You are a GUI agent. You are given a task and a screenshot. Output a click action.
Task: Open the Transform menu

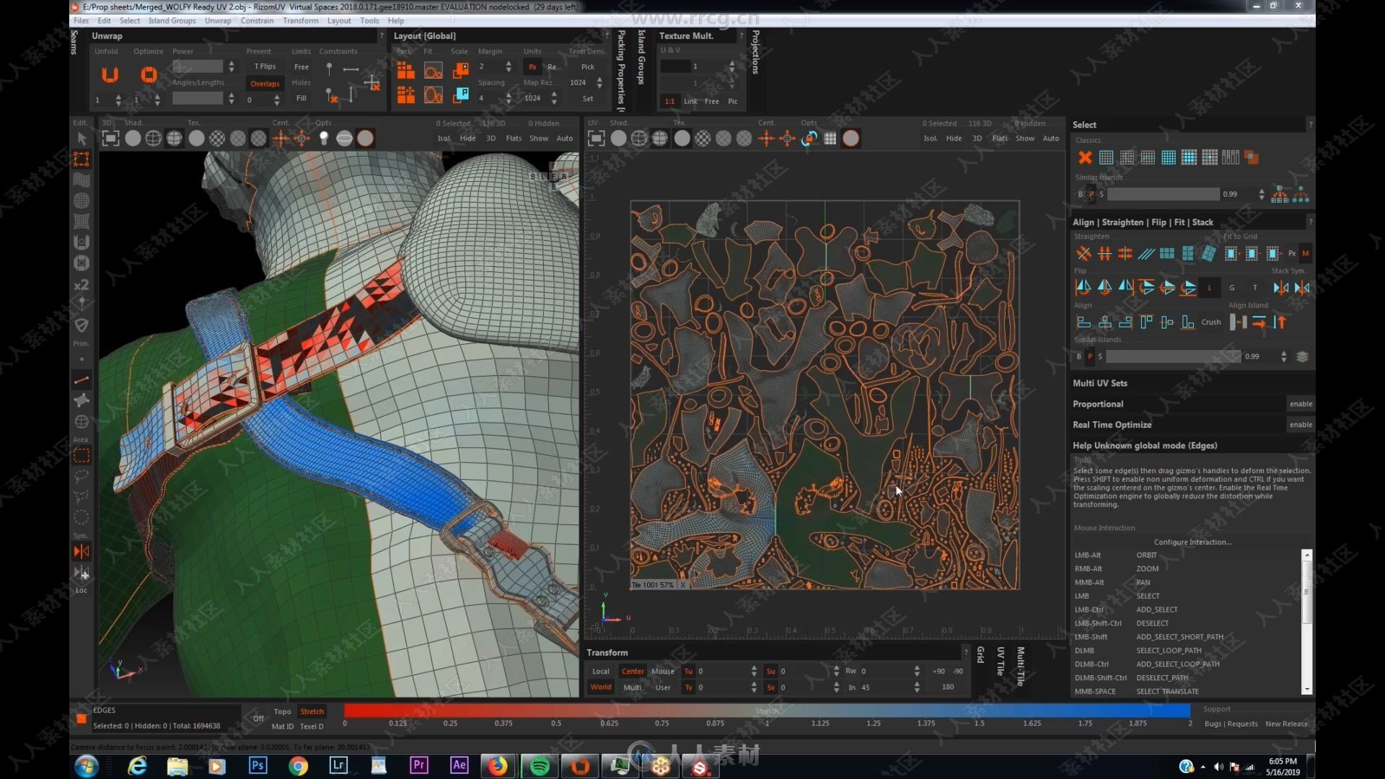(301, 21)
